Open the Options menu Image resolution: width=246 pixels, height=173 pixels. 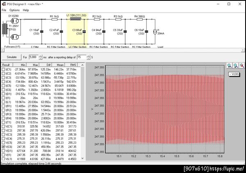[x=14, y=10]
